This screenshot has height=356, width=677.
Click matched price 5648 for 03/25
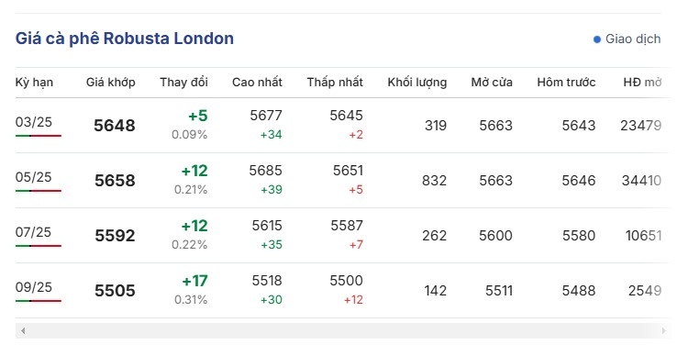pos(115,126)
